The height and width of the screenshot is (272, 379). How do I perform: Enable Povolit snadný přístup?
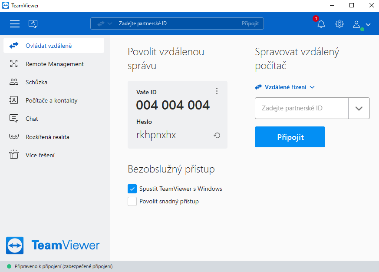coord(132,201)
